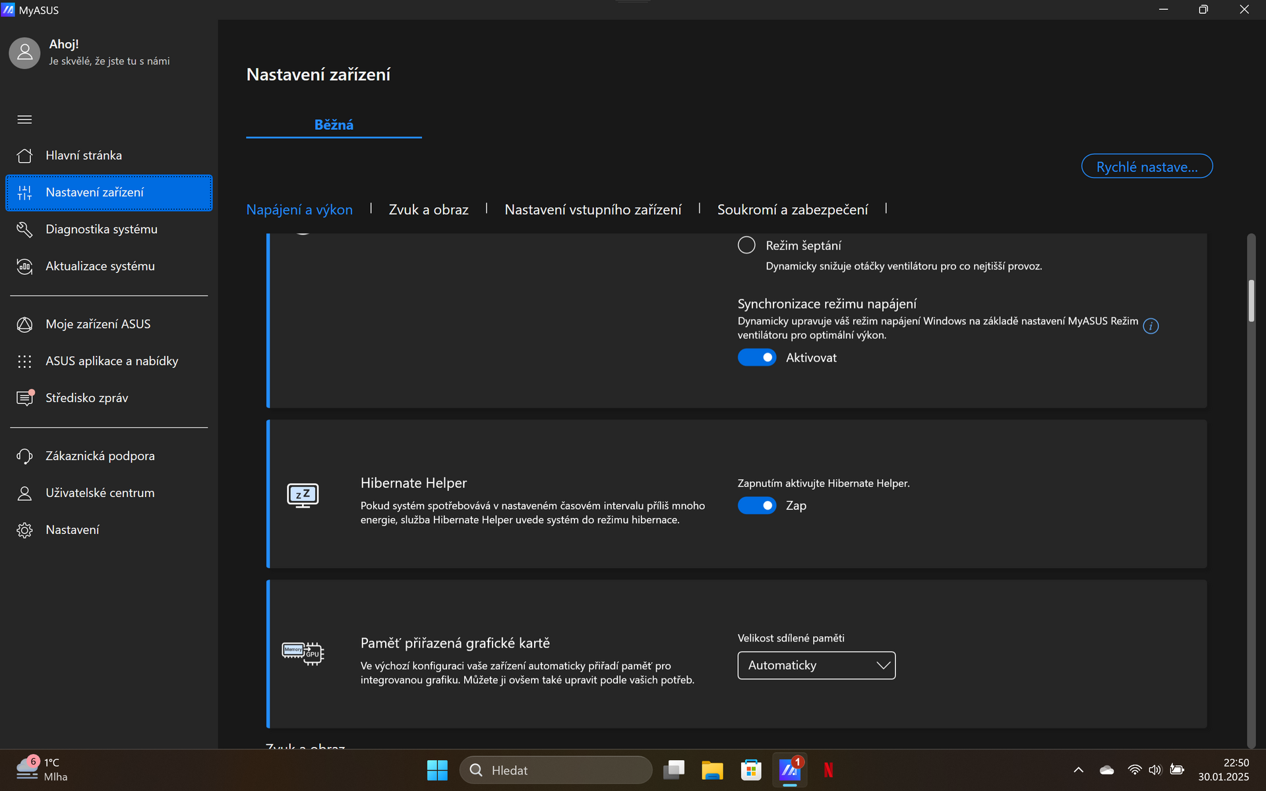Click the Wi-Fi tray icon
Screen dimensions: 1266x791
click(x=1134, y=770)
